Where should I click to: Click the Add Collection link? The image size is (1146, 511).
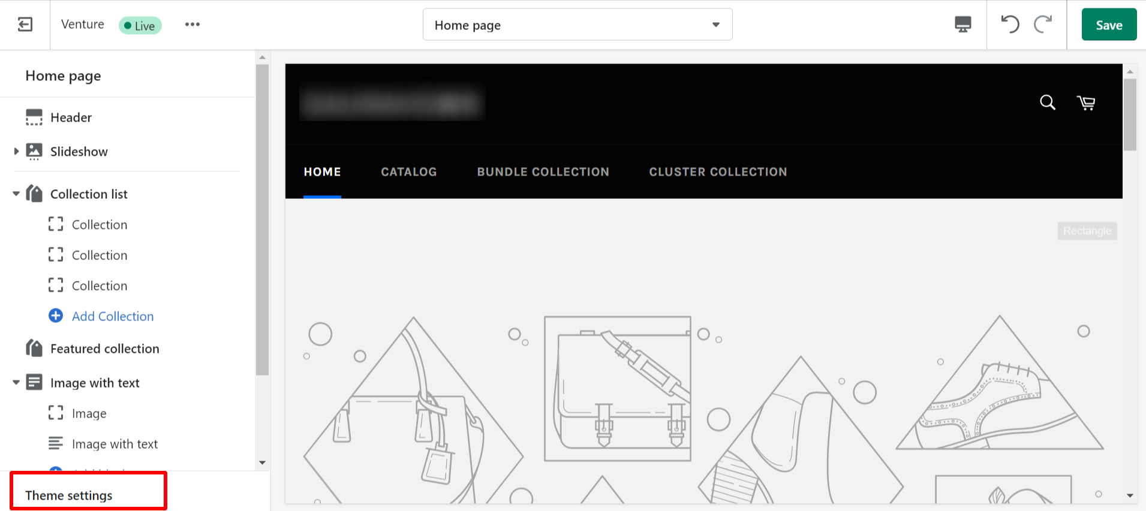pyautogui.click(x=113, y=316)
